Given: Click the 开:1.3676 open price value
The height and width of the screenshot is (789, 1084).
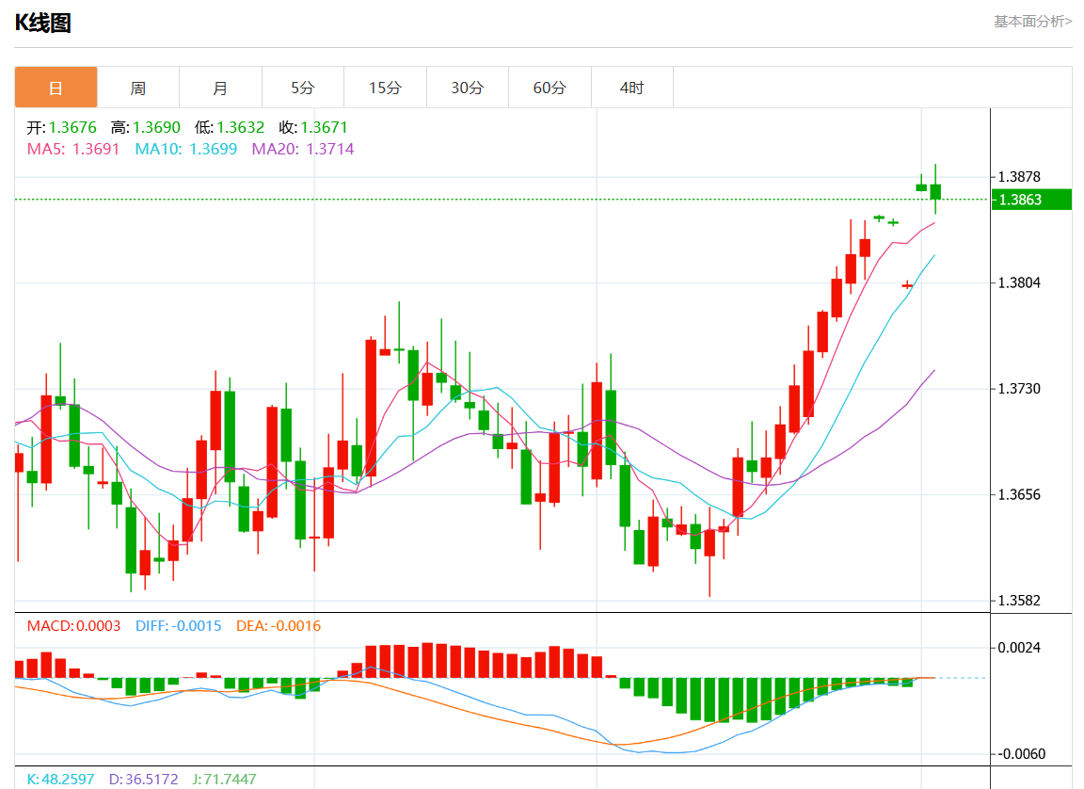Looking at the screenshot, I should [x=61, y=127].
